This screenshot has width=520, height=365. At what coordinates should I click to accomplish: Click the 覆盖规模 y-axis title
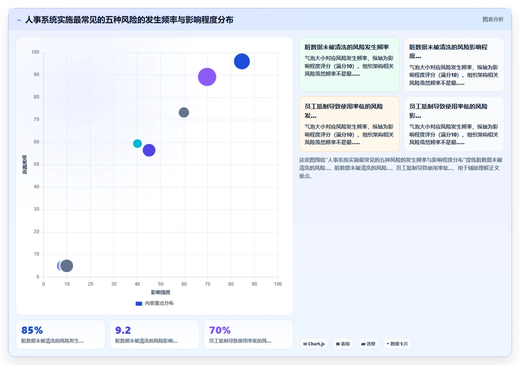tap(25, 164)
